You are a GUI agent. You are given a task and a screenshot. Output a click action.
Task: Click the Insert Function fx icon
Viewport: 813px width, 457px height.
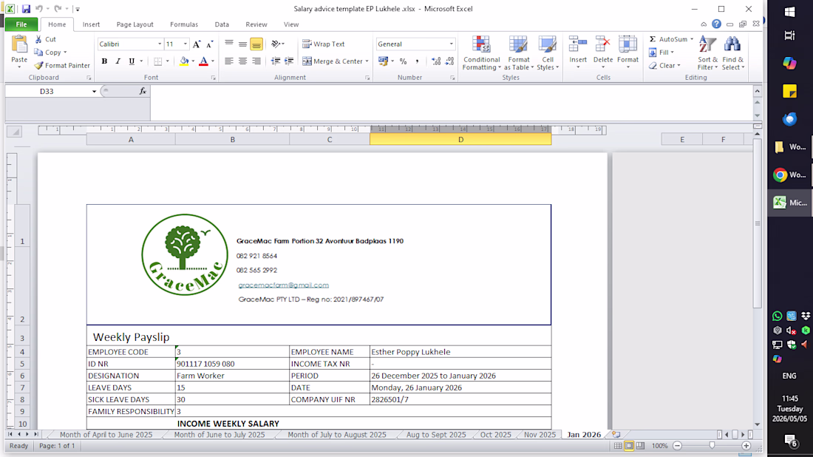143,91
